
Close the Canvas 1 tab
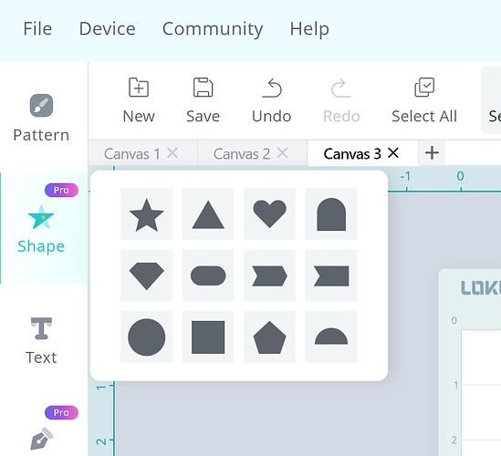pyautogui.click(x=172, y=153)
